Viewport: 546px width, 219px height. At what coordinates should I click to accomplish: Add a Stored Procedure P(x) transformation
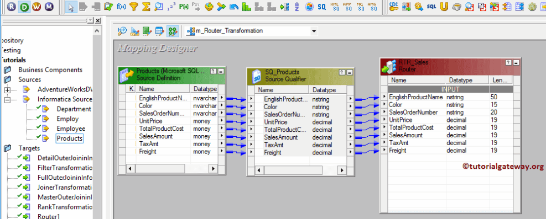(184, 6)
